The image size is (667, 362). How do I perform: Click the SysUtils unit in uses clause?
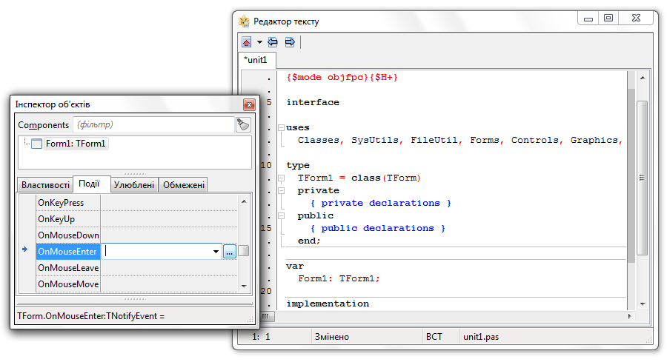coord(375,140)
